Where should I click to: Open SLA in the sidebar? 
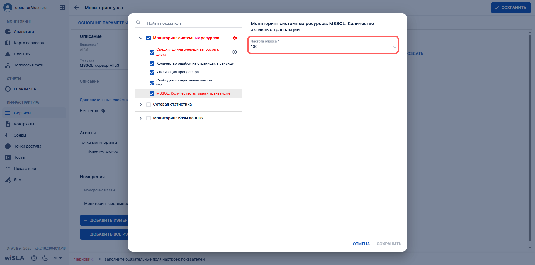(34, 180)
